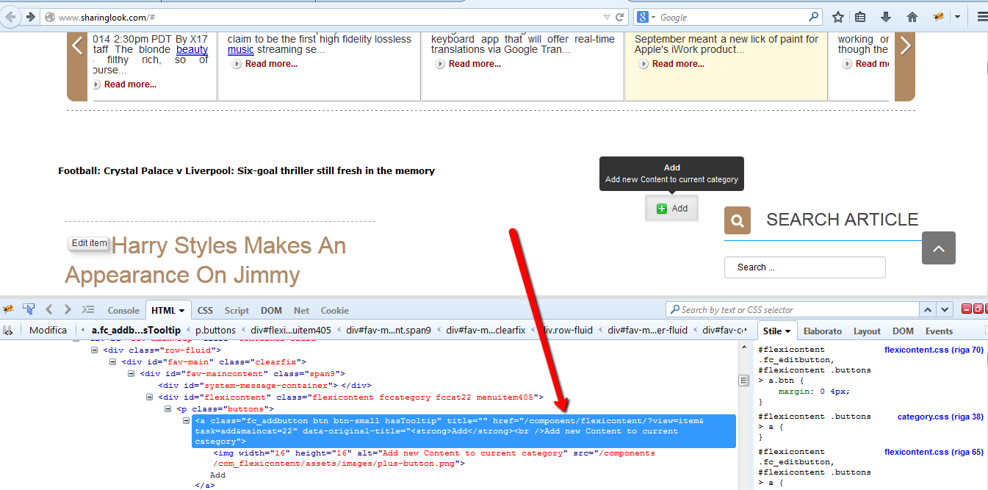988x490 pixels.
Task: Switch to the Layout side tab
Action: pyautogui.click(x=867, y=331)
